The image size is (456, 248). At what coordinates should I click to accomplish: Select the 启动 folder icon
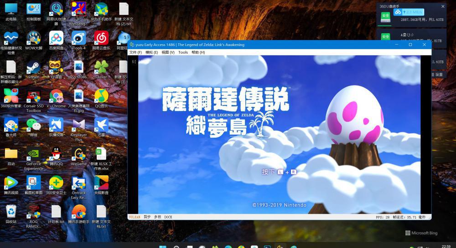coord(11,157)
